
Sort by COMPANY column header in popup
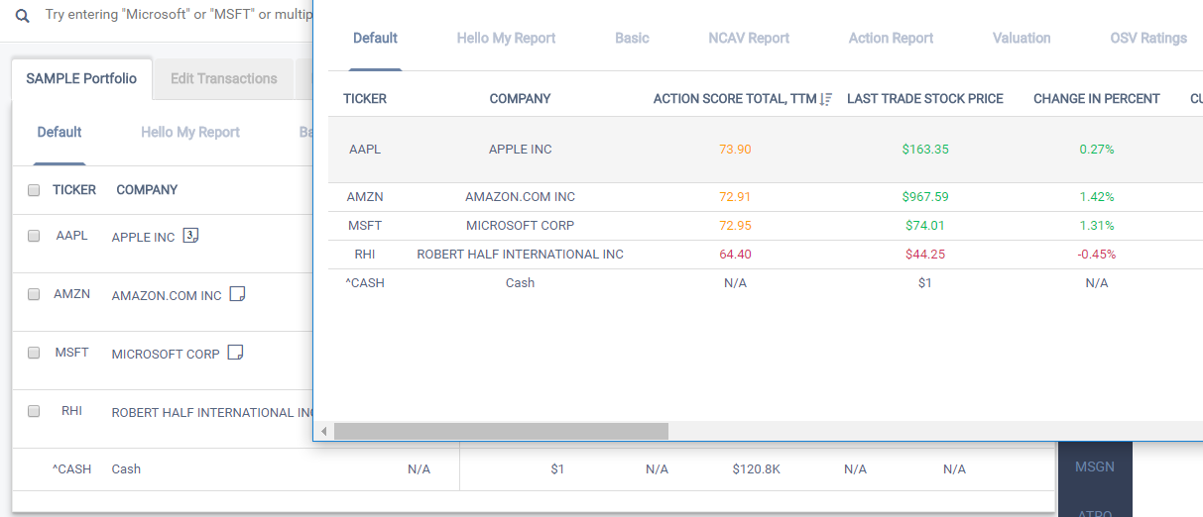pos(520,99)
